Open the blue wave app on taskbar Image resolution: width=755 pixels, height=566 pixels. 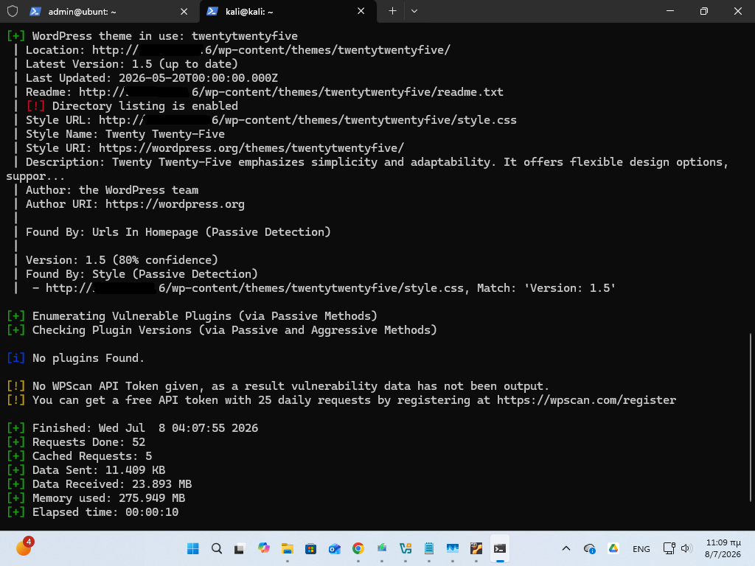point(453,548)
